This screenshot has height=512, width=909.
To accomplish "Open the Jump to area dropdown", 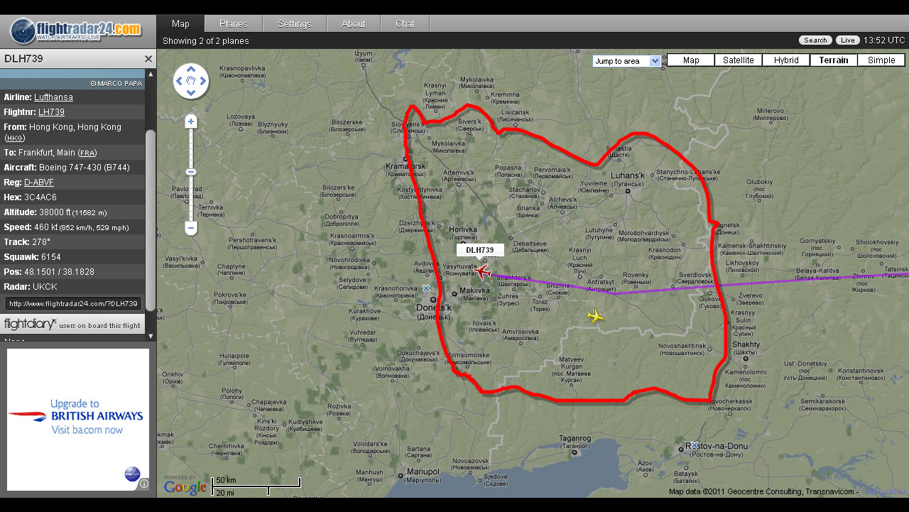I will click(x=627, y=61).
